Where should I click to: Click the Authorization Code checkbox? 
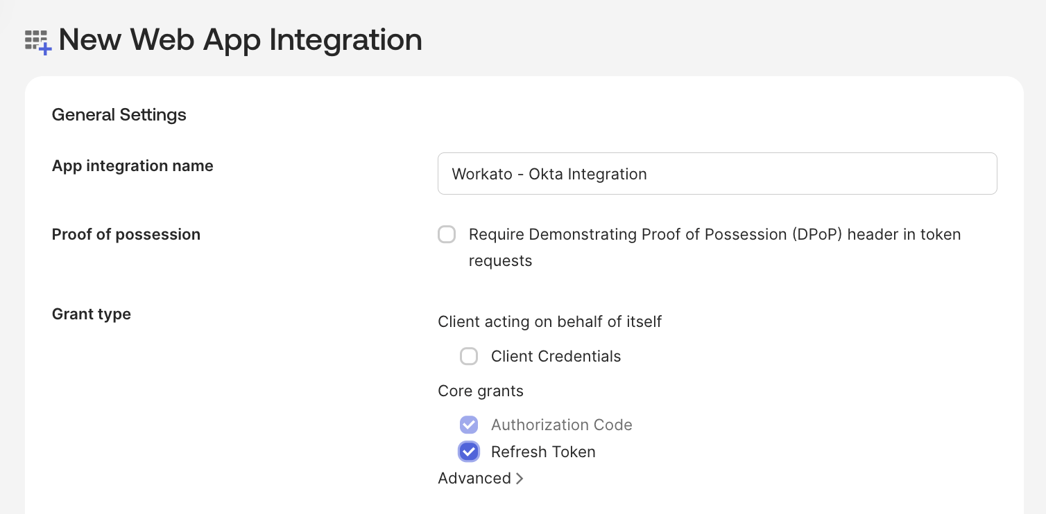469,424
